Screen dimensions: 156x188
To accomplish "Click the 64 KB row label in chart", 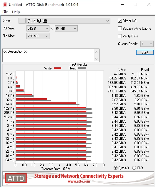I will click(x=10, y=104).
